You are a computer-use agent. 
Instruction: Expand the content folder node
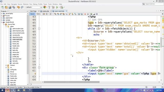click(6, 65)
